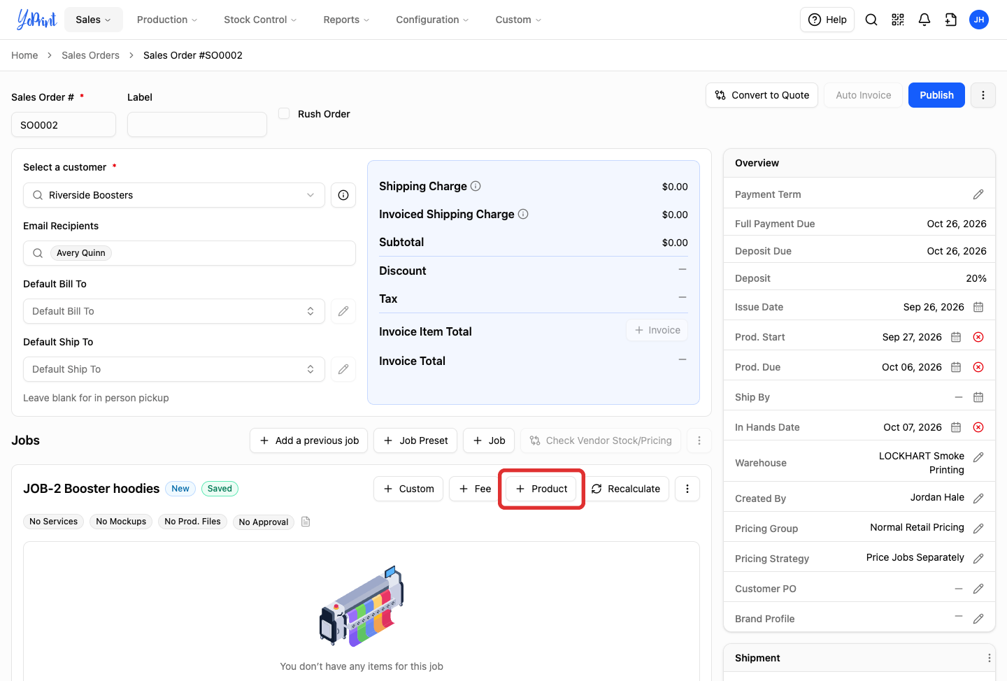Open the Shipping Charge info tooltip icon
Image resolution: width=1007 pixels, height=681 pixels.
476,186
